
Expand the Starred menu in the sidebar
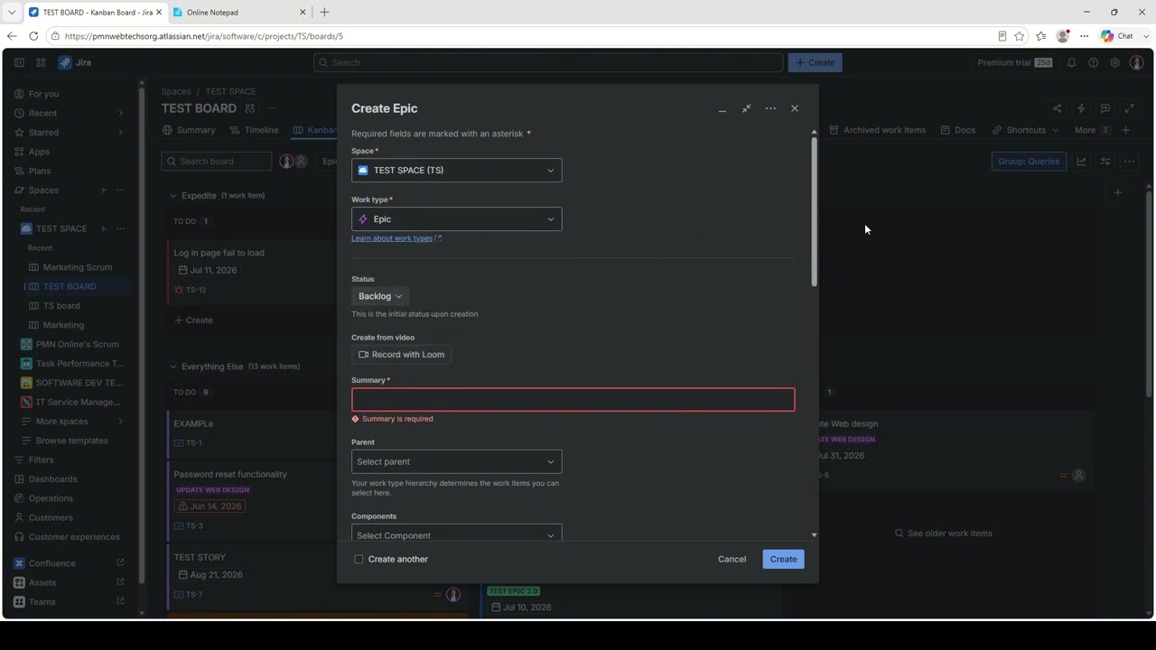120,132
